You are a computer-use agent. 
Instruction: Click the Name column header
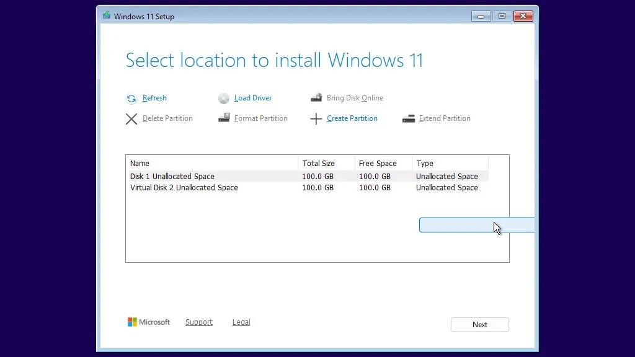(140, 163)
